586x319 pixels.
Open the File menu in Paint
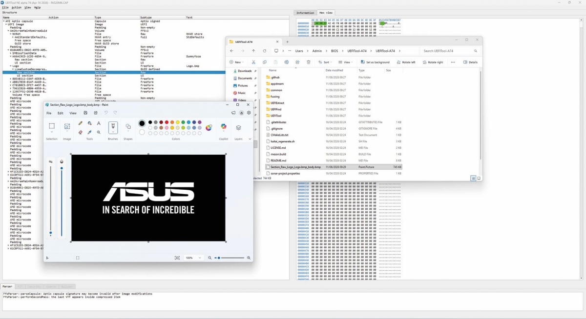(x=49, y=113)
